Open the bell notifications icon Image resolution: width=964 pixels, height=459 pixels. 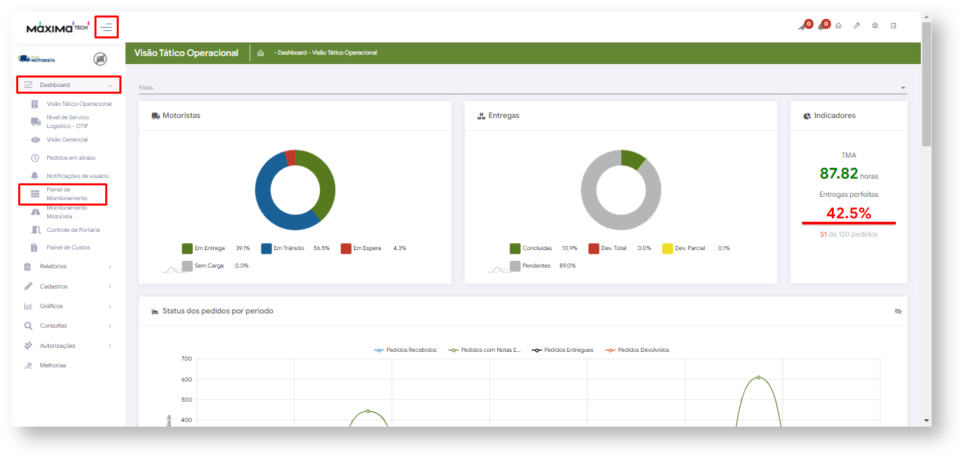click(x=821, y=26)
